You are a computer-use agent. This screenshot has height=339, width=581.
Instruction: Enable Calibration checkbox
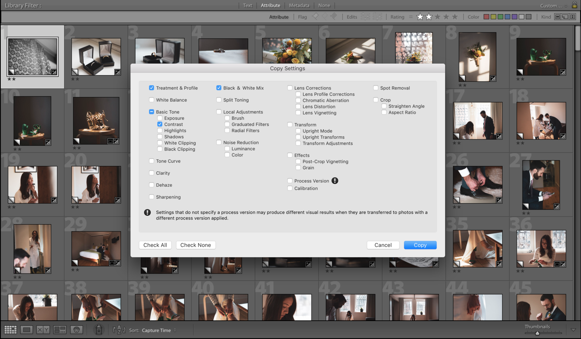290,188
